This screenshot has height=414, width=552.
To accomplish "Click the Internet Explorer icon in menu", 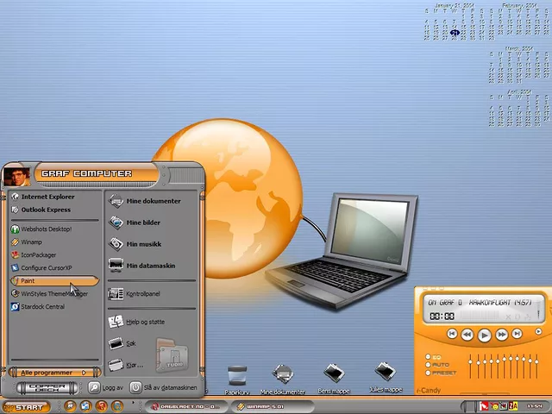I will [15, 197].
